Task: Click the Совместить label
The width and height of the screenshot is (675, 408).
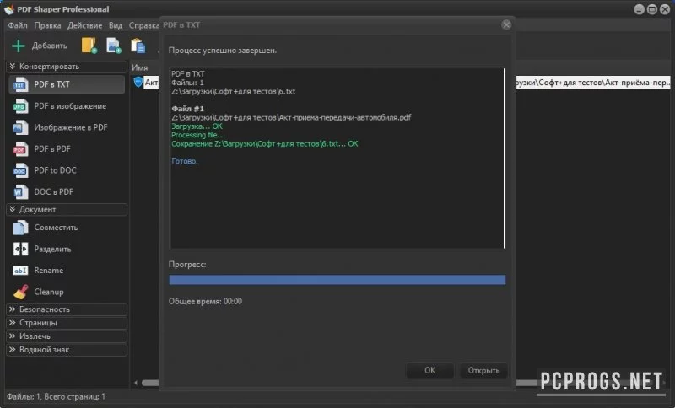Action: [56, 228]
